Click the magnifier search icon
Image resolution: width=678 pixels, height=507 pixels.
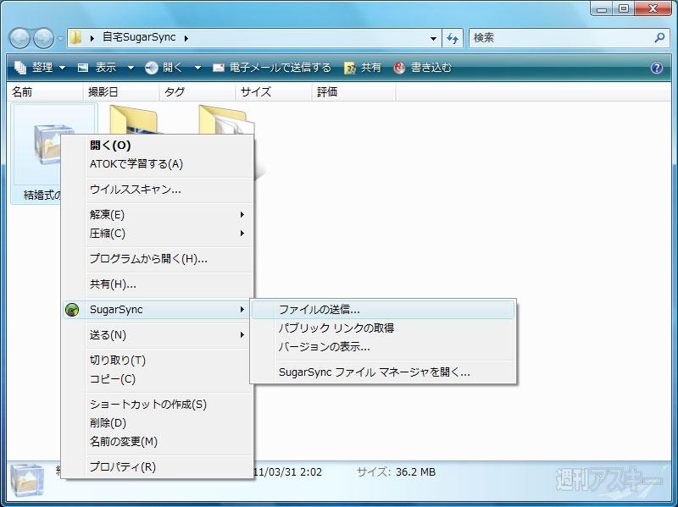click(x=659, y=38)
